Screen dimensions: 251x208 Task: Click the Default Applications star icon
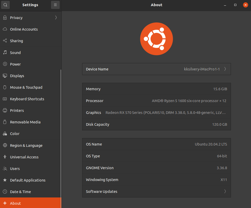(x=5, y=180)
